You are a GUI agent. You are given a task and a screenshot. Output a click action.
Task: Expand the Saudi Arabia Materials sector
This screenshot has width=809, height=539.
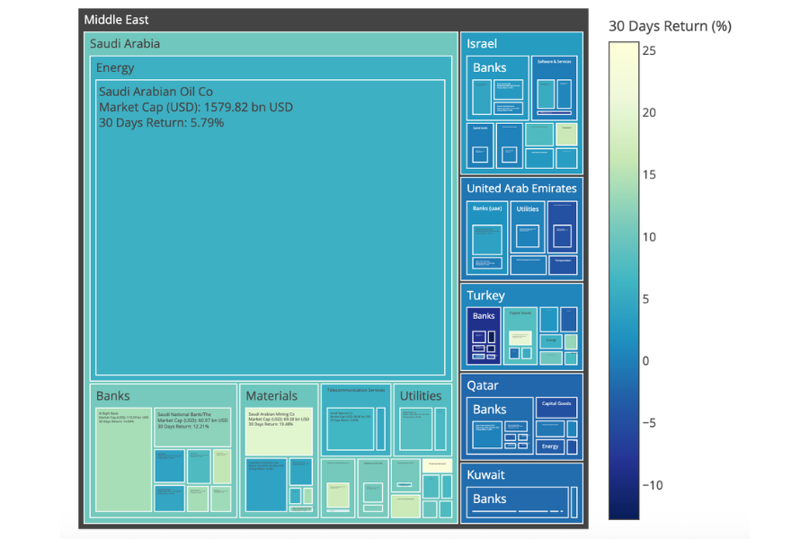click(271, 395)
